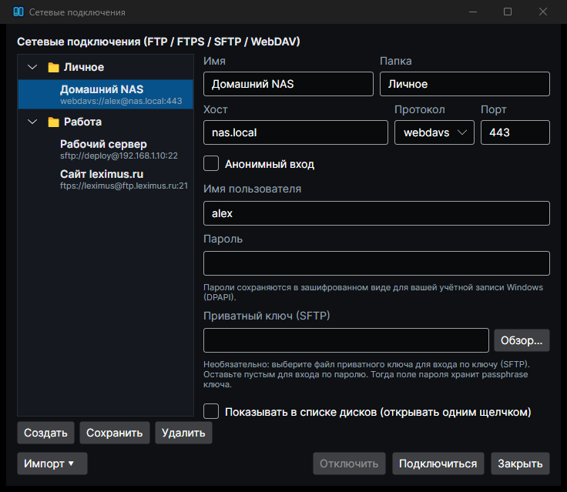Browse for key with the Обзор... button
This screenshot has height=492, width=567.
[522, 340]
